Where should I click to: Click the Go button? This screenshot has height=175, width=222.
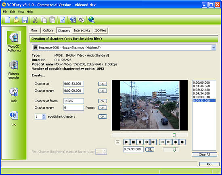click(209, 164)
